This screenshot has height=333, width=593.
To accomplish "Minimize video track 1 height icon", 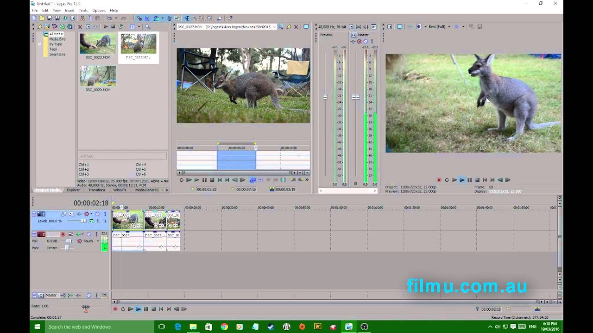I will point(34,214).
